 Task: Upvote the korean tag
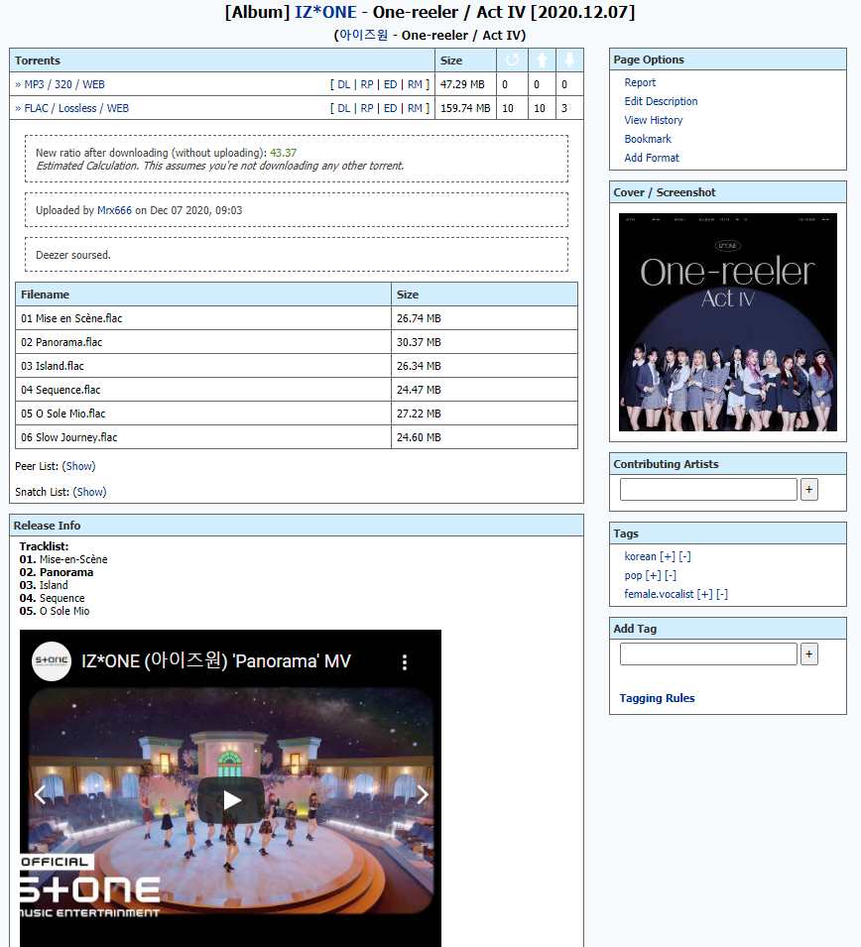[x=667, y=557]
